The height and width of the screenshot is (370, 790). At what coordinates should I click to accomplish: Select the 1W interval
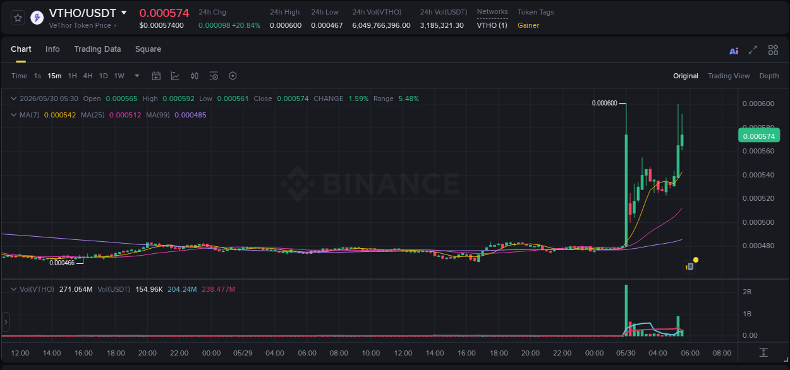[x=119, y=76]
